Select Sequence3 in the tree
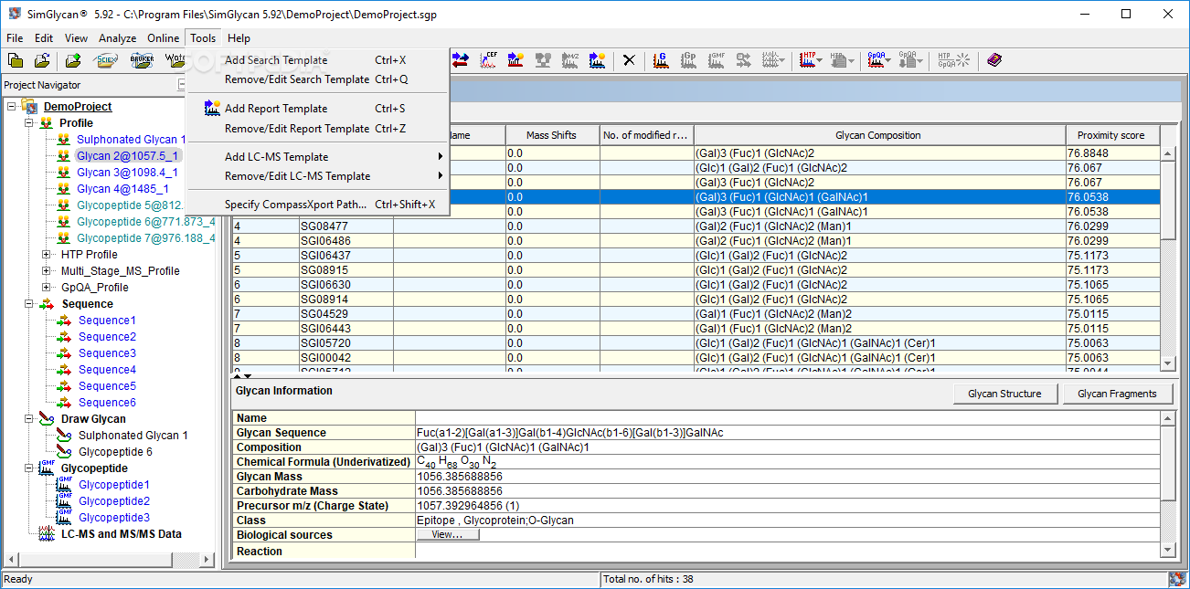 coord(107,353)
